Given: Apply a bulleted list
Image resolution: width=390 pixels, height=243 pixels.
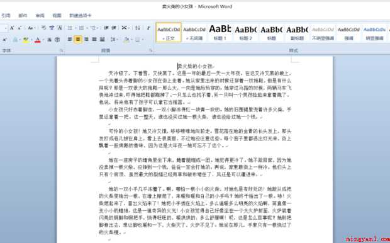Looking at the screenshot, I should 70,28.
